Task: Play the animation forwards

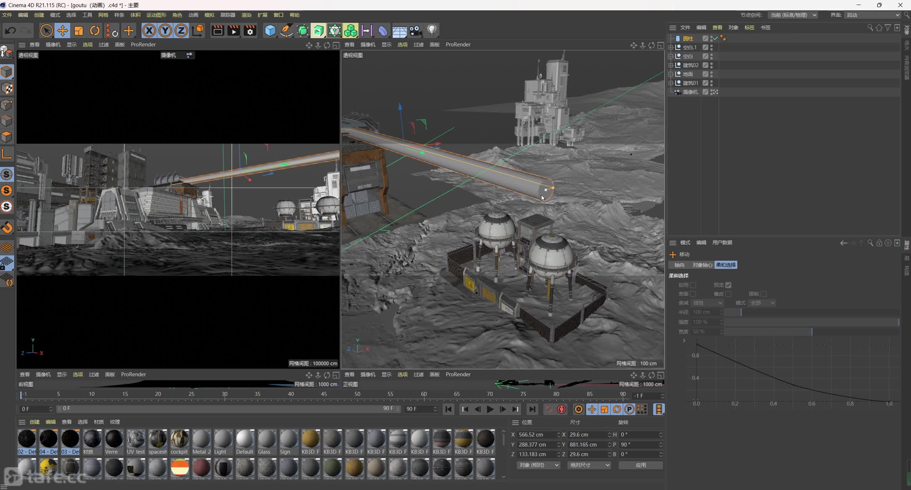Action: pyautogui.click(x=490, y=409)
